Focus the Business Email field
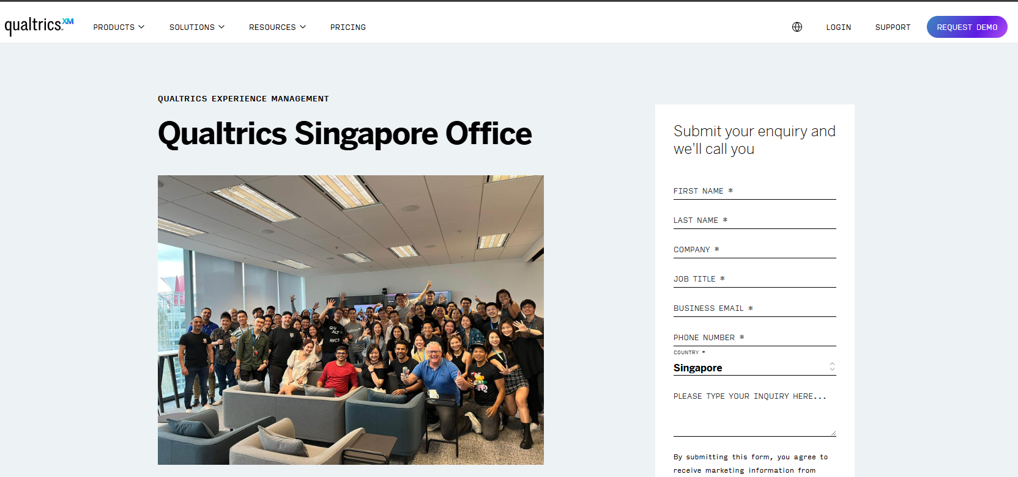1018x477 pixels. 754,308
